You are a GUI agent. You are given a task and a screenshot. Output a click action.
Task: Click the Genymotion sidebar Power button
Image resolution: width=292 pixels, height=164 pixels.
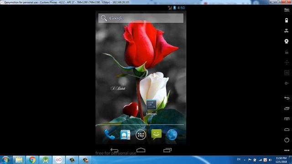click(x=287, y=140)
